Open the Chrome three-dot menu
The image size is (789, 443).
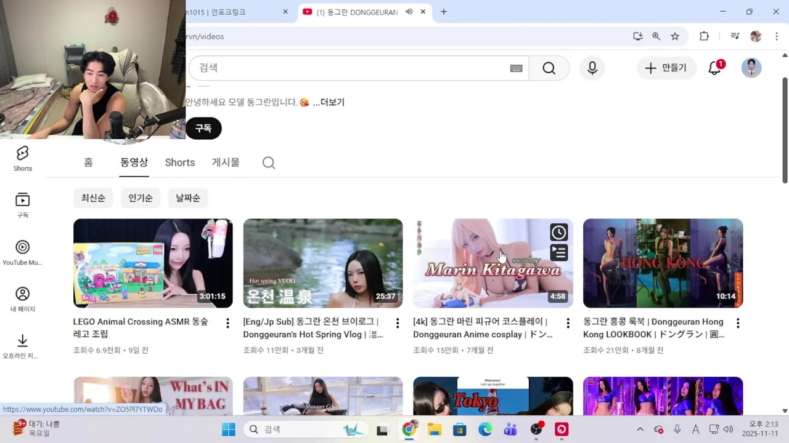[777, 36]
